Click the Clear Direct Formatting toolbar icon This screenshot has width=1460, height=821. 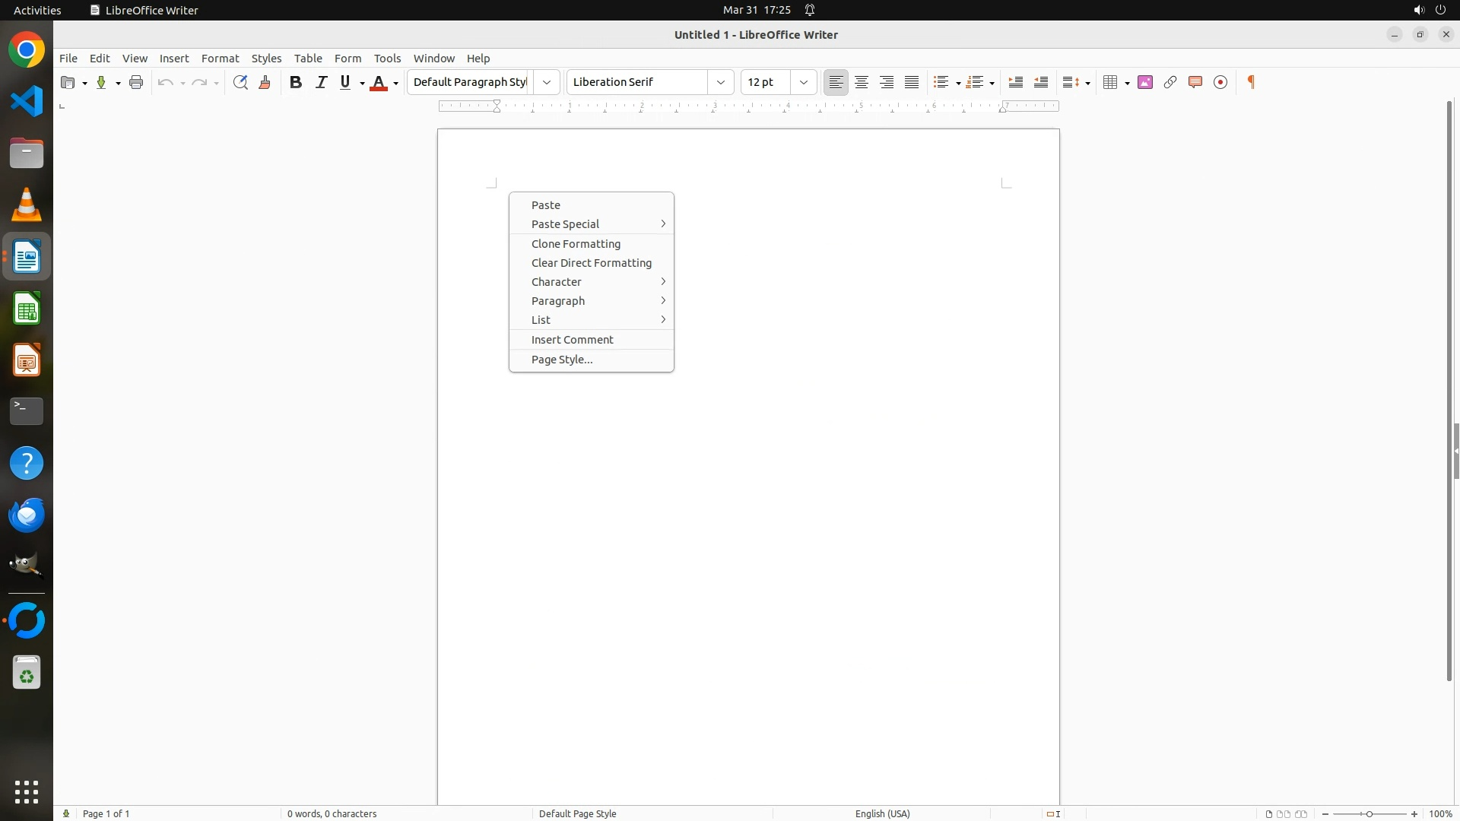[265, 82]
